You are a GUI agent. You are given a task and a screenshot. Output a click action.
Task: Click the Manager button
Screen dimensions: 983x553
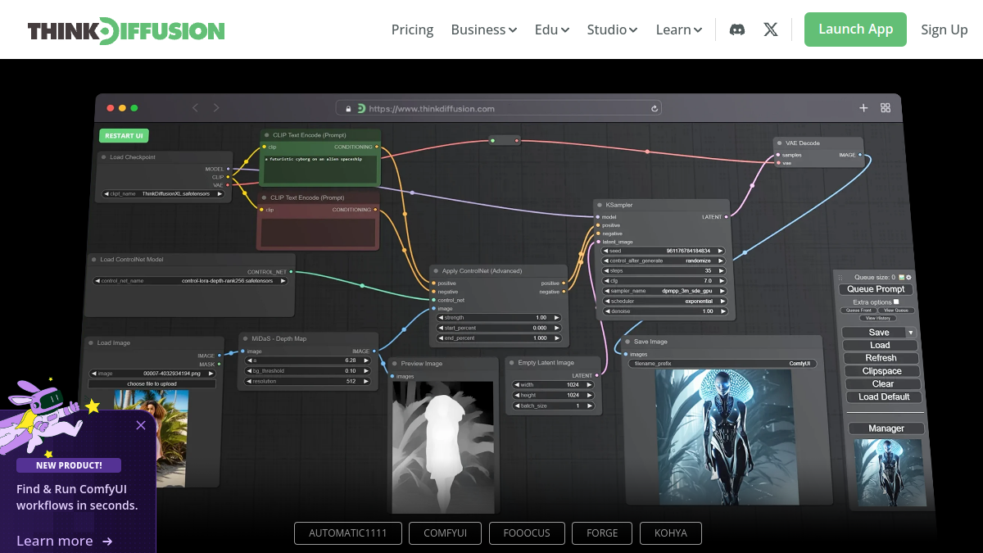pos(886,428)
